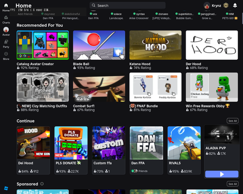Image resolution: width=243 pixels, height=194 pixels.
Task: Open Dan FFA card in Continue
Action: [x=146, y=150]
